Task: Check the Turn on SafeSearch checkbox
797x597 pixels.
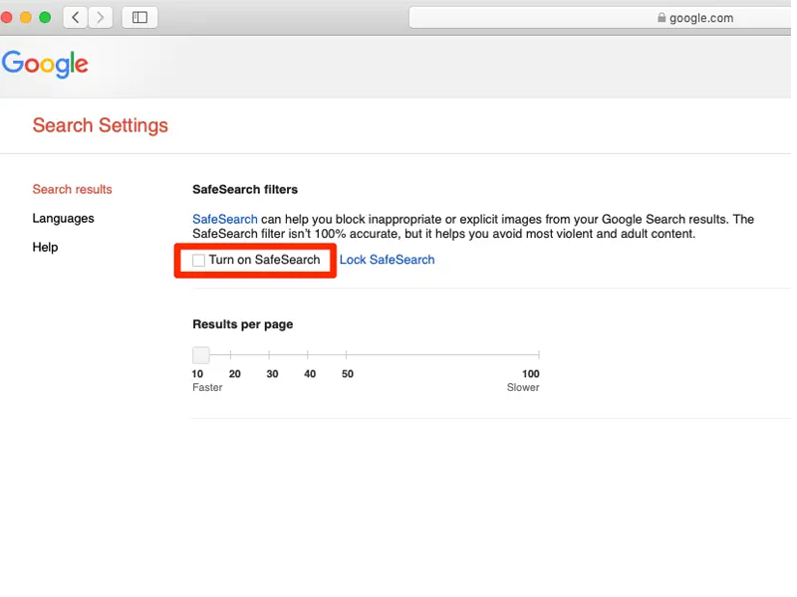Action: (x=198, y=261)
